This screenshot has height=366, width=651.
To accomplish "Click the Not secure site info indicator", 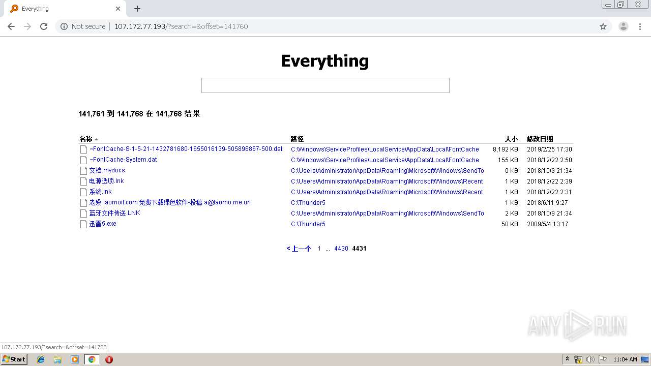I will [x=83, y=26].
